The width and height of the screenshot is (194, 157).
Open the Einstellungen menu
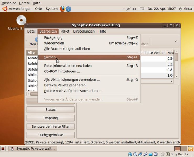84,31
